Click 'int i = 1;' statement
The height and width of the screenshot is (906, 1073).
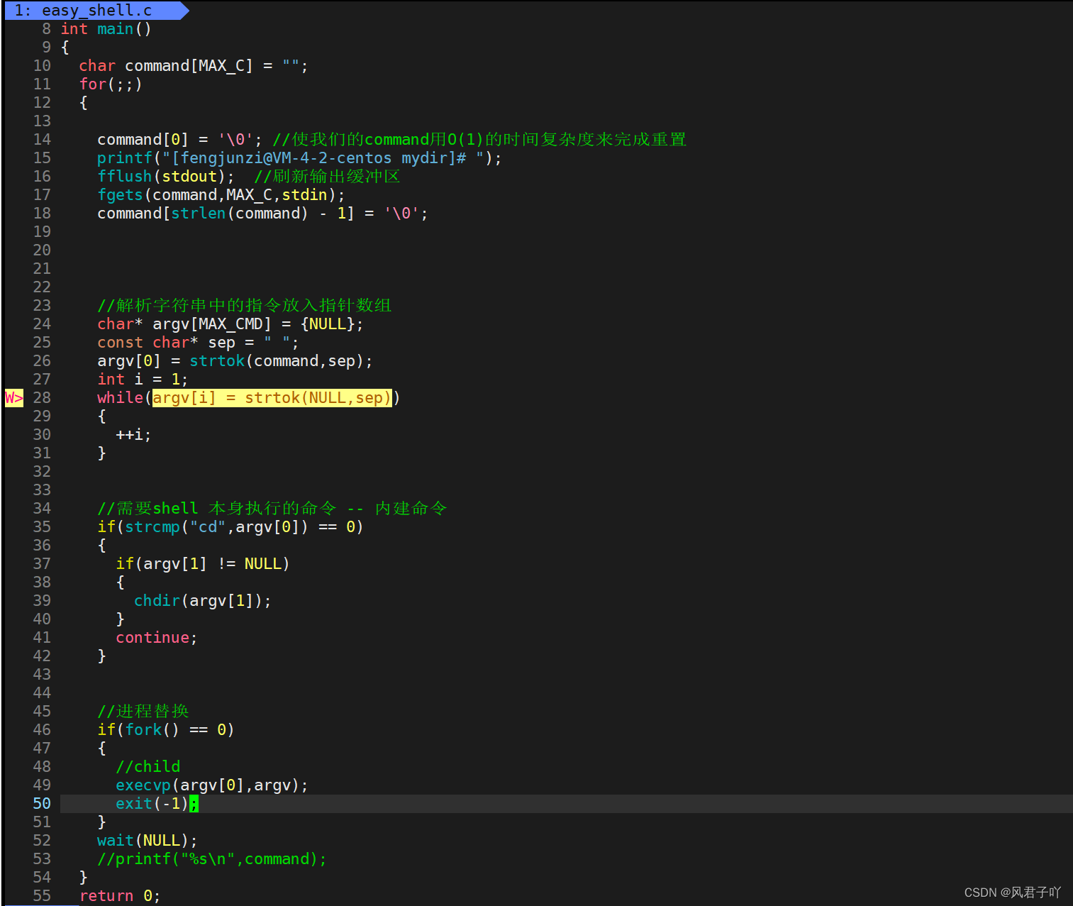pyautogui.click(x=143, y=379)
